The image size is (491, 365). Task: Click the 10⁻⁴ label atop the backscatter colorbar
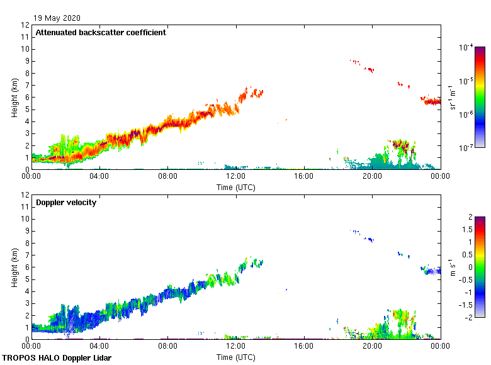click(466, 48)
